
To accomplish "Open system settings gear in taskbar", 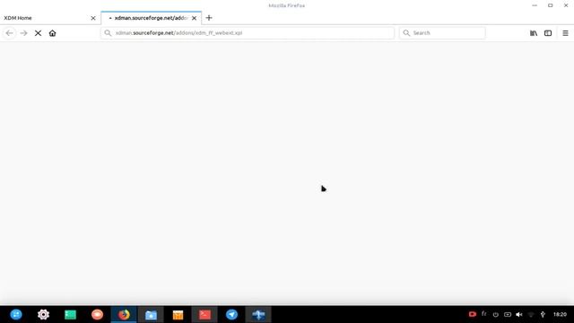I will click(43, 315).
